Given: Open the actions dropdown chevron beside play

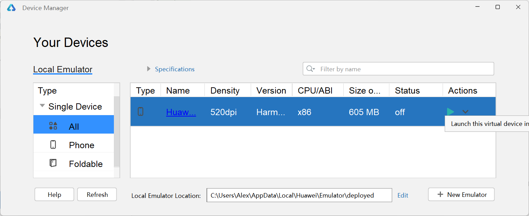Looking at the screenshot, I should coord(465,112).
